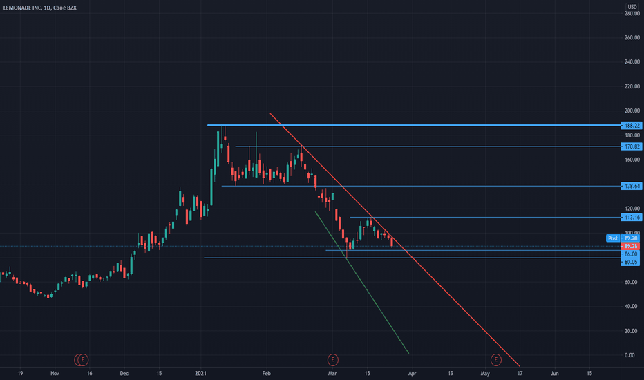The width and height of the screenshot is (644, 380).
Task: Click the 220.00 price axis label
Action: tap(632, 86)
